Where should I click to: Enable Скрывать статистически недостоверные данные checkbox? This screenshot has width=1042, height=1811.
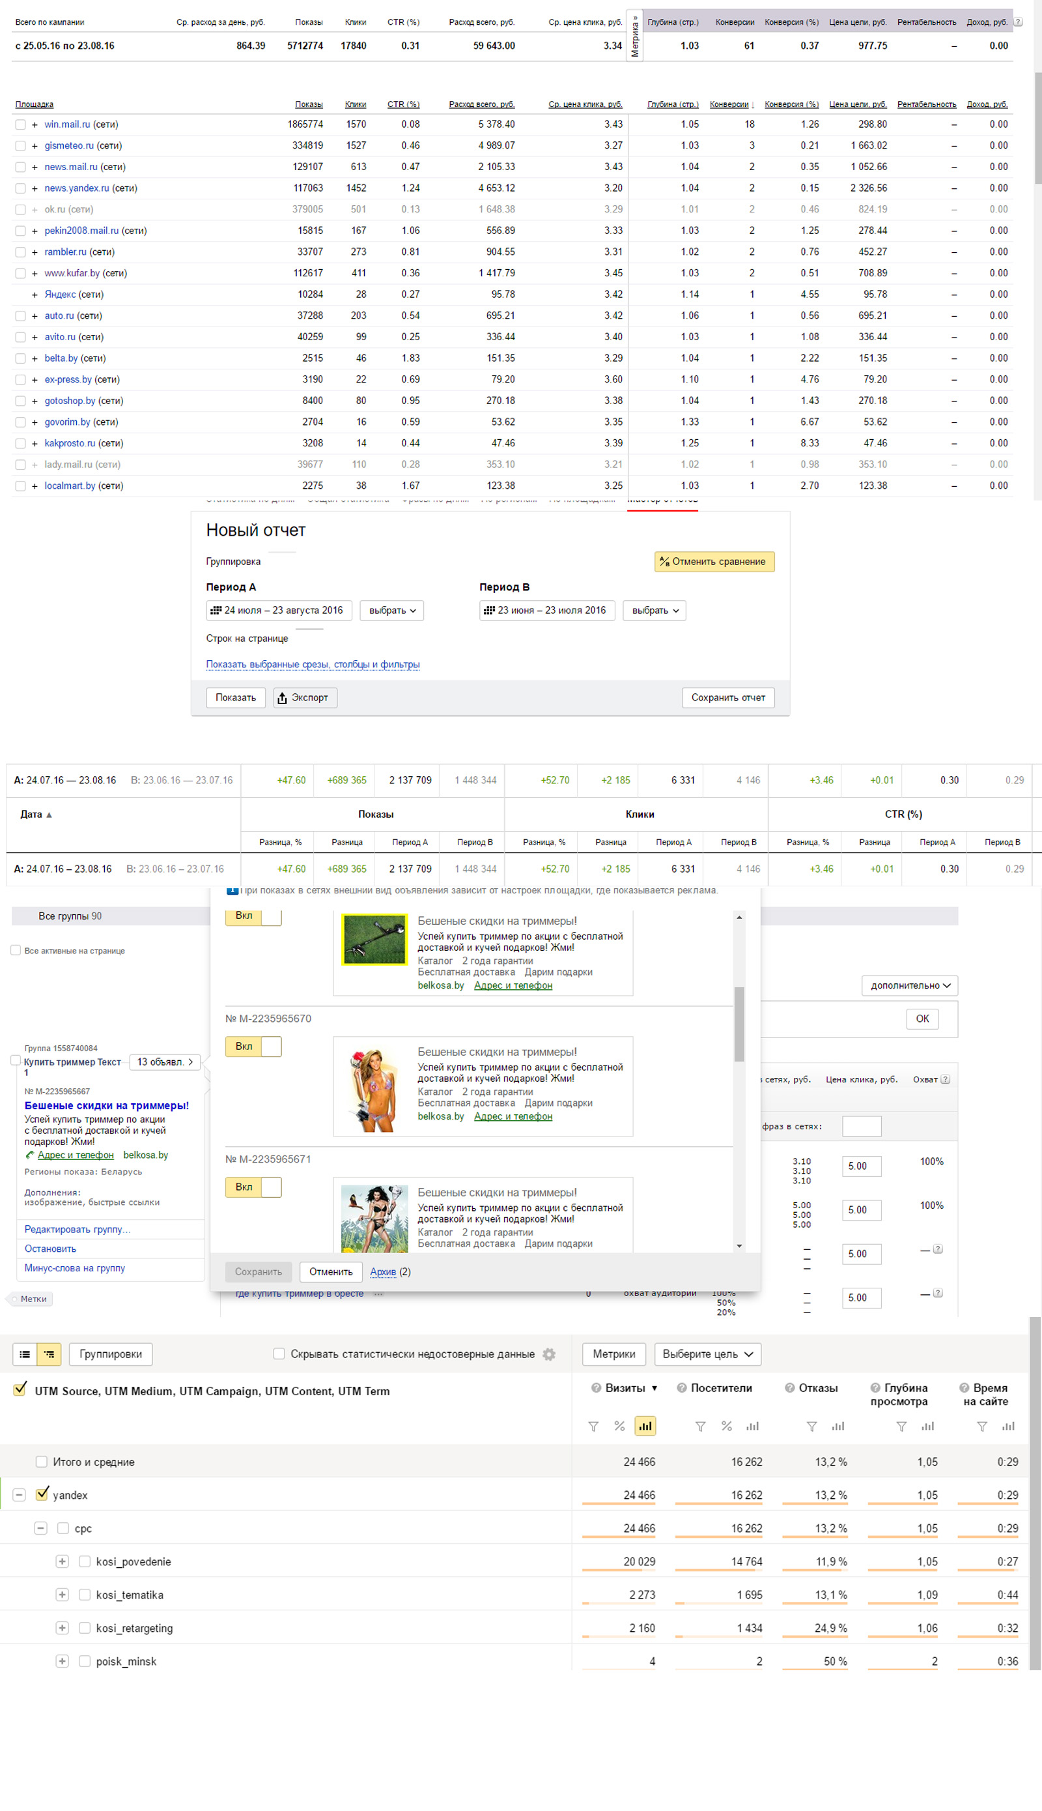click(x=279, y=1354)
